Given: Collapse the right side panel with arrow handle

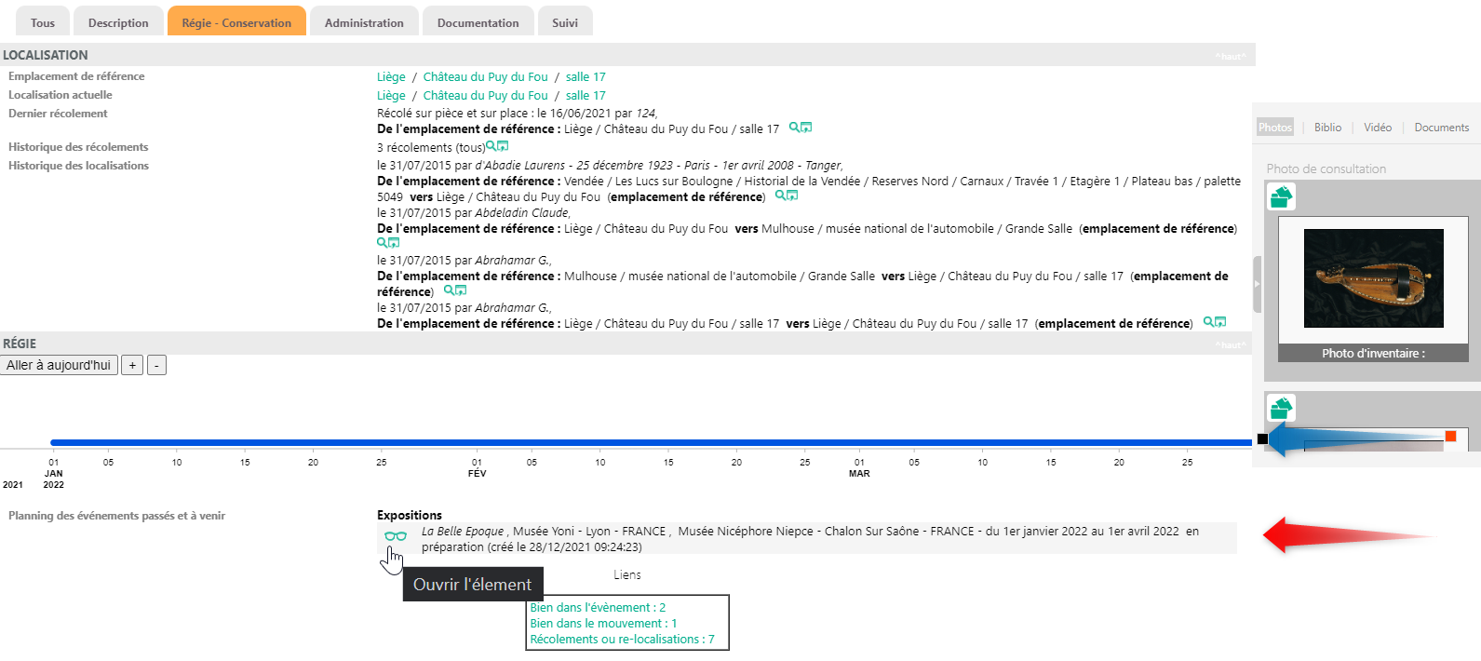Looking at the screenshot, I should pos(1257,284).
